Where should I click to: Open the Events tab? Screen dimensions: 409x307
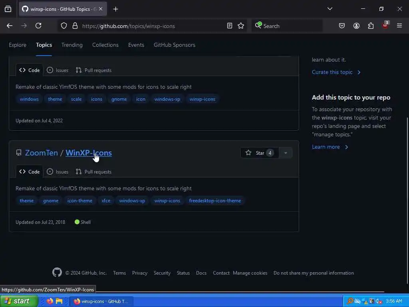pos(136,45)
